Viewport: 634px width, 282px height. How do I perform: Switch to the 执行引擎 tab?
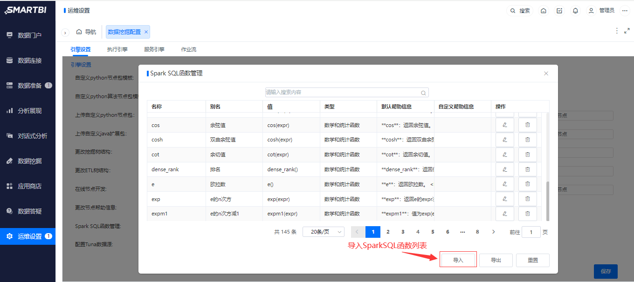[117, 49]
